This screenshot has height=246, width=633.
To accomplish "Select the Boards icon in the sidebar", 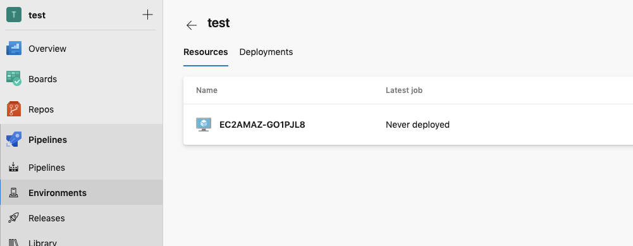I will tap(14, 79).
